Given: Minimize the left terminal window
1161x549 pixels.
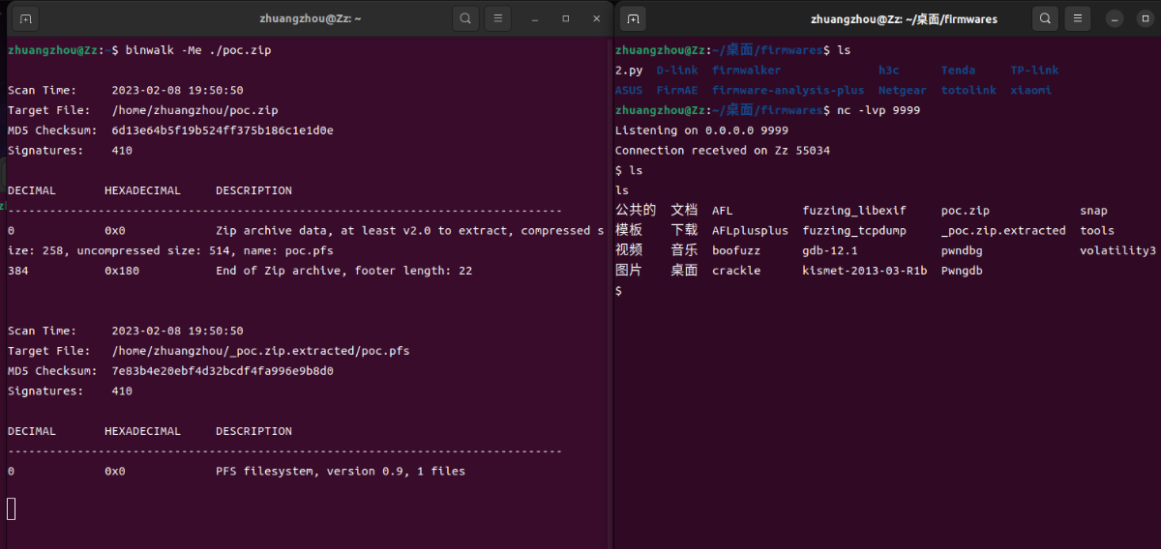Looking at the screenshot, I should [535, 18].
